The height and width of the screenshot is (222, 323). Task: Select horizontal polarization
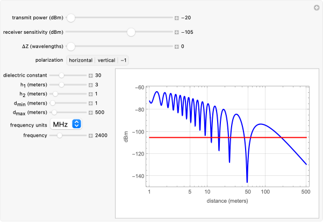coord(80,61)
